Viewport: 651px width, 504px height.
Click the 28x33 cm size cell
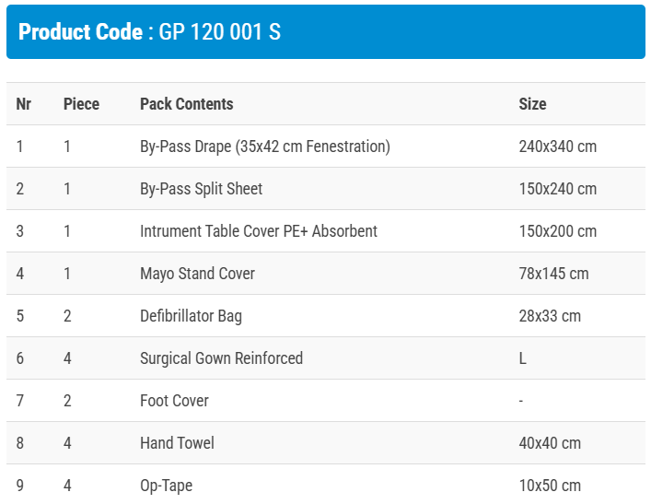pyautogui.click(x=550, y=316)
